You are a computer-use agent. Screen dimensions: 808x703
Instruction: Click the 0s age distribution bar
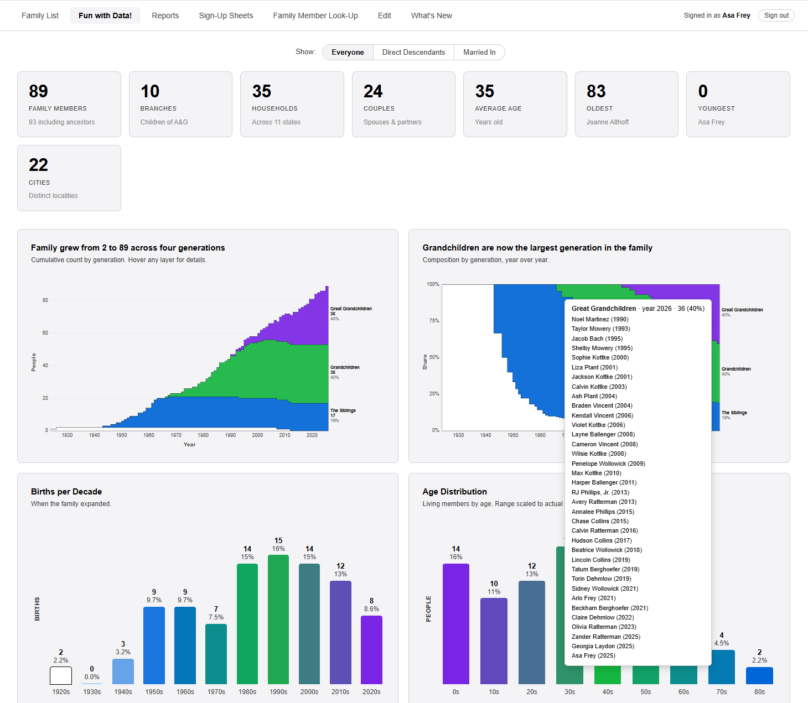tap(456, 624)
